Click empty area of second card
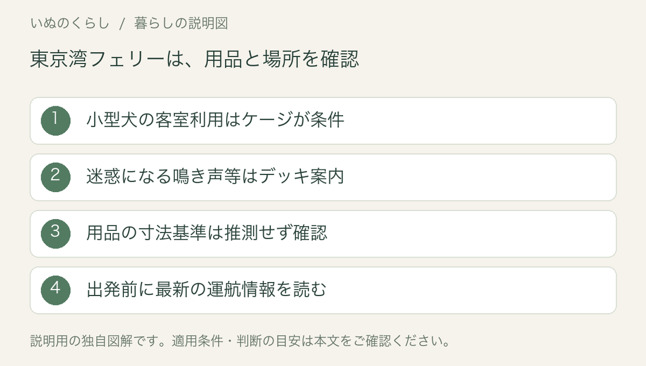 click(478, 177)
